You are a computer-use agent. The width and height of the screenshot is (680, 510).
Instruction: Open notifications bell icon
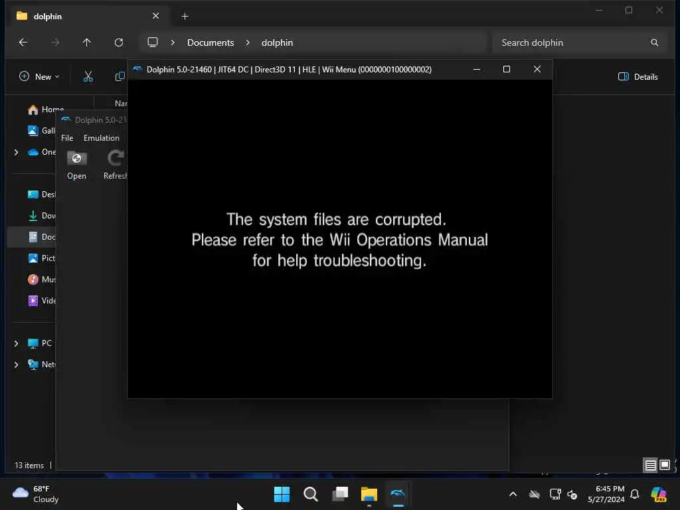coord(635,494)
